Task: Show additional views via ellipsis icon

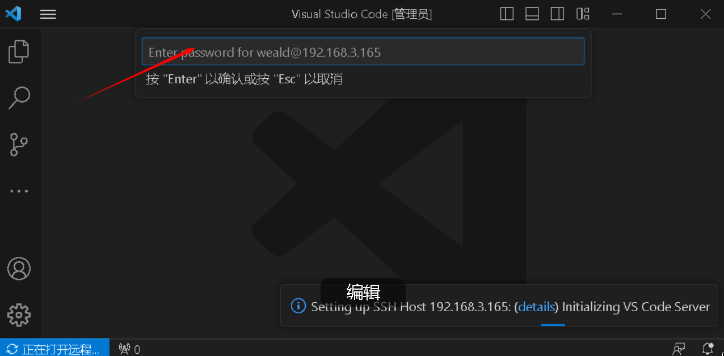Action: coord(19,191)
